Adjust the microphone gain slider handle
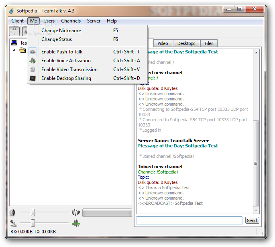Screen dimensions: 275x247 pyautogui.click(x=33, y=223)
